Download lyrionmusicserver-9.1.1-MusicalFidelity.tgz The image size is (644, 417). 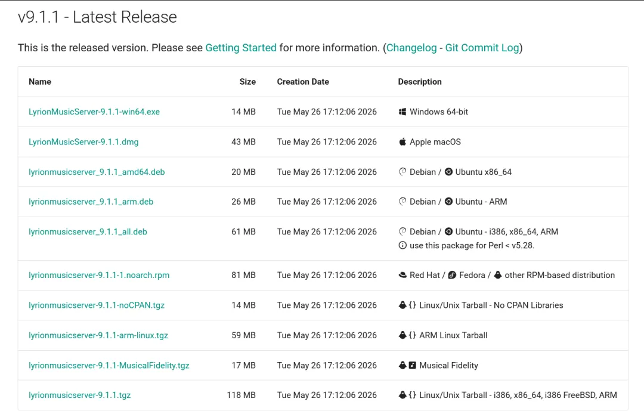click(109, 365)
